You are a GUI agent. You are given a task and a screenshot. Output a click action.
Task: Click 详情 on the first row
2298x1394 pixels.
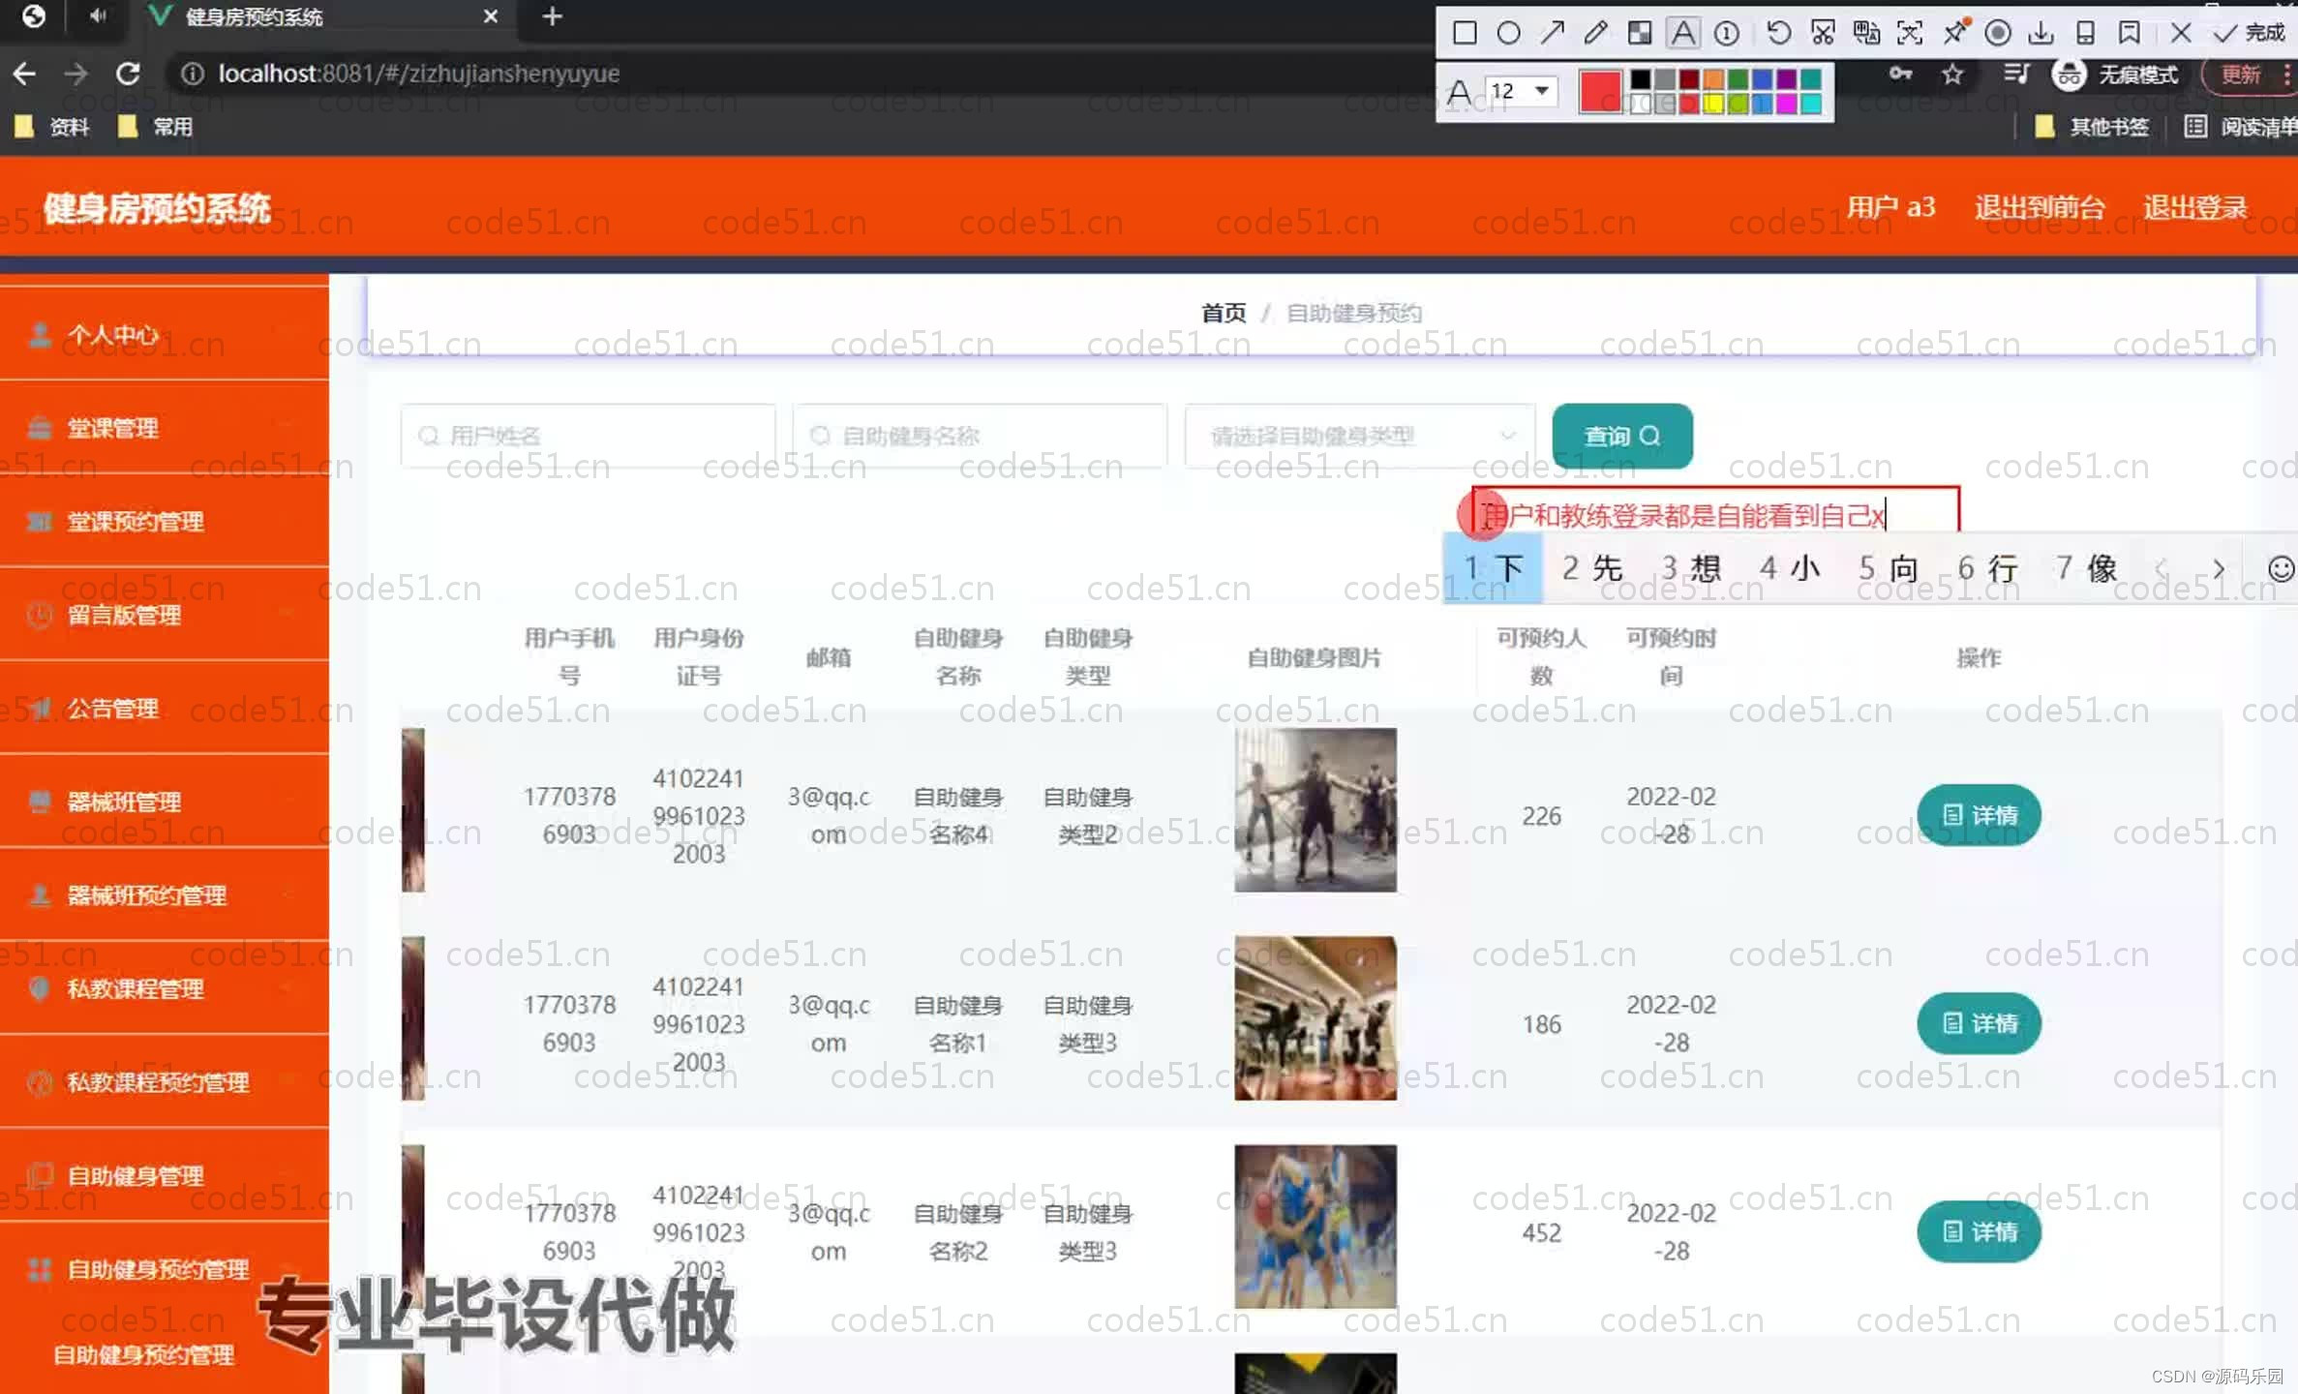1979,815
